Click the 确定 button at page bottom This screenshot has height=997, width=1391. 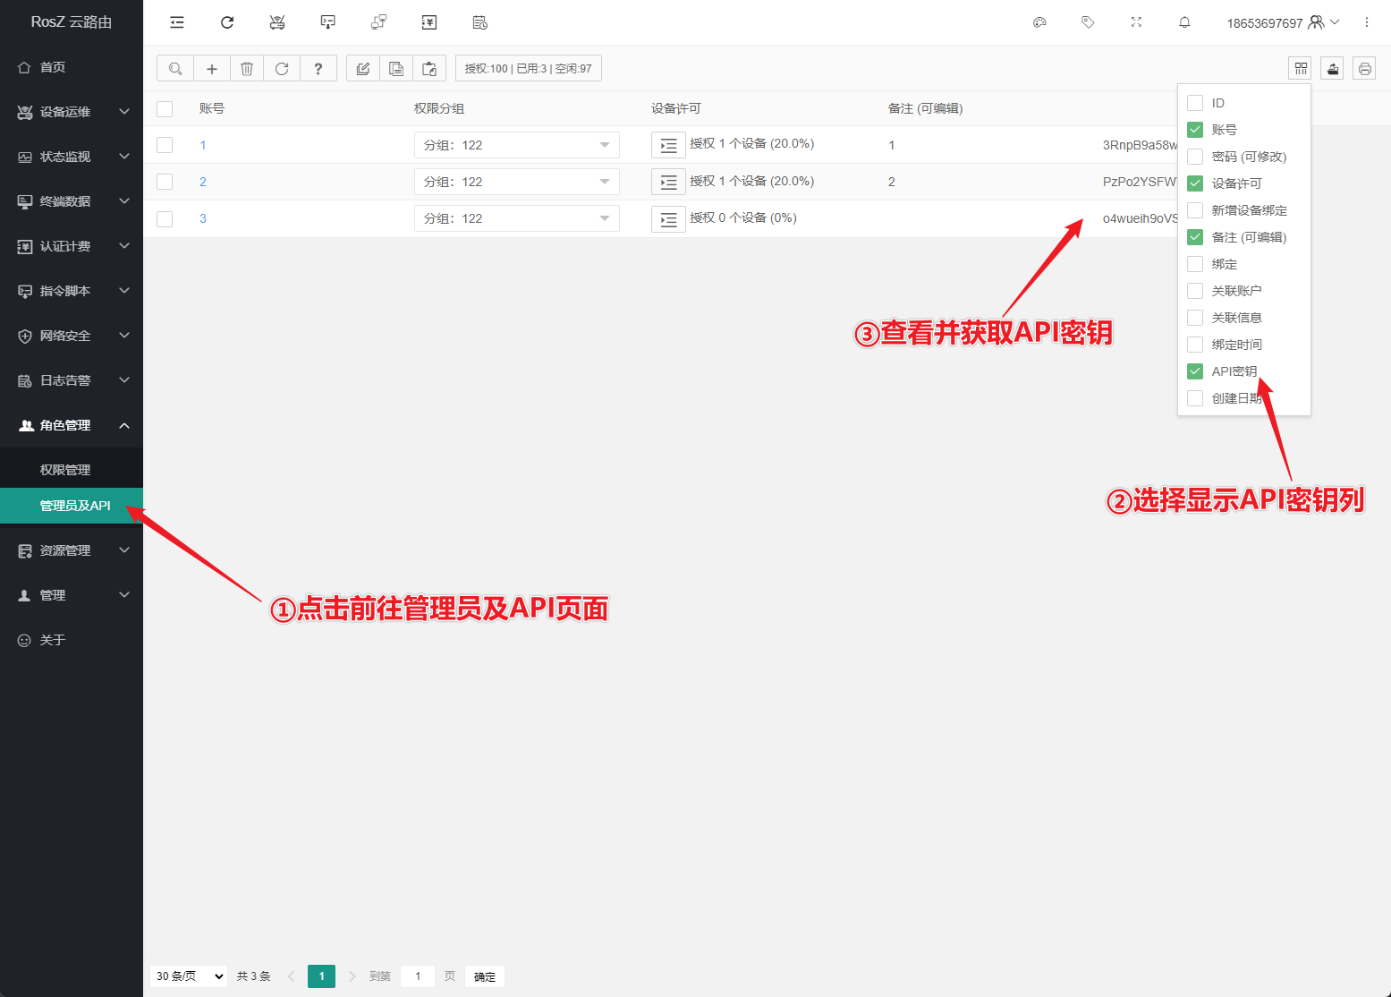(x=484, y=976)
